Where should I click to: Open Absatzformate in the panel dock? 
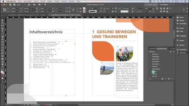[x=182, y=53]
